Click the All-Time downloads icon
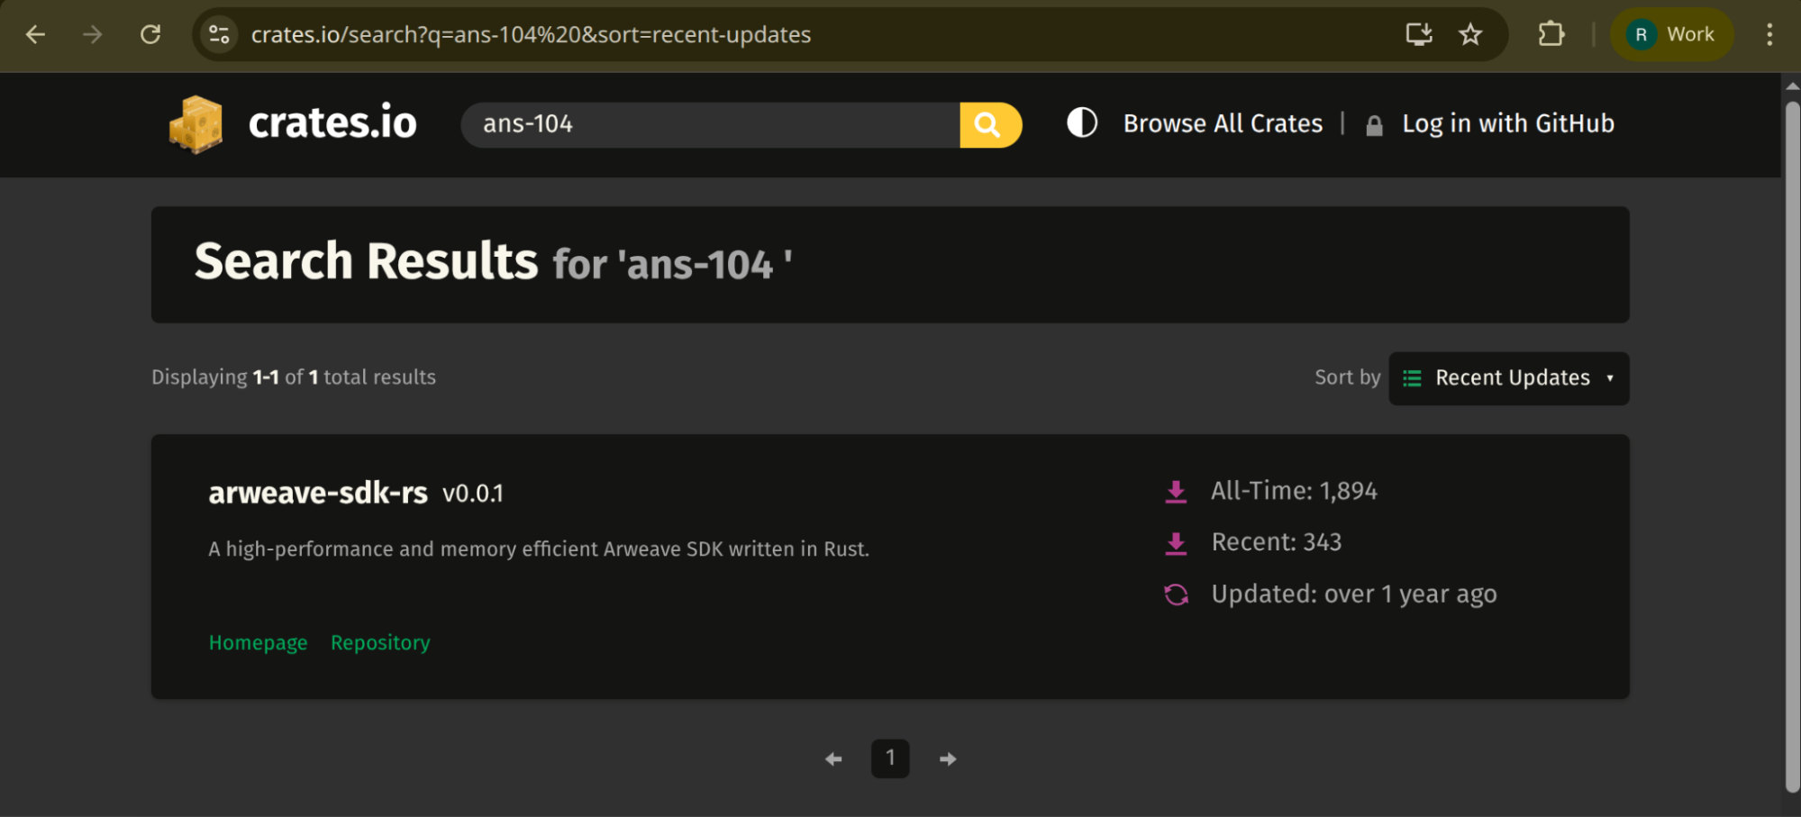This screenshot has width=1801, height=817. (1176, 492)
